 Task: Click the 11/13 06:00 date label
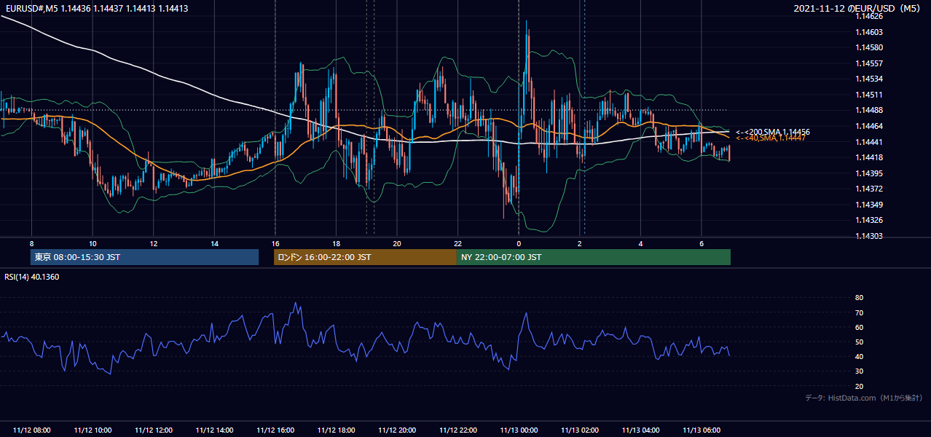click(701, 430)
